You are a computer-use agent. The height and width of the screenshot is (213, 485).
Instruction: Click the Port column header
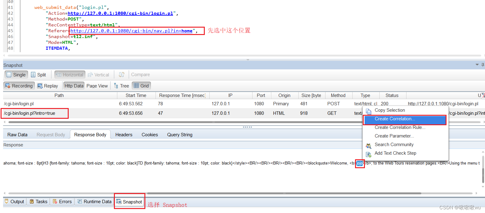pyautogui.click(x=261, y=95)
